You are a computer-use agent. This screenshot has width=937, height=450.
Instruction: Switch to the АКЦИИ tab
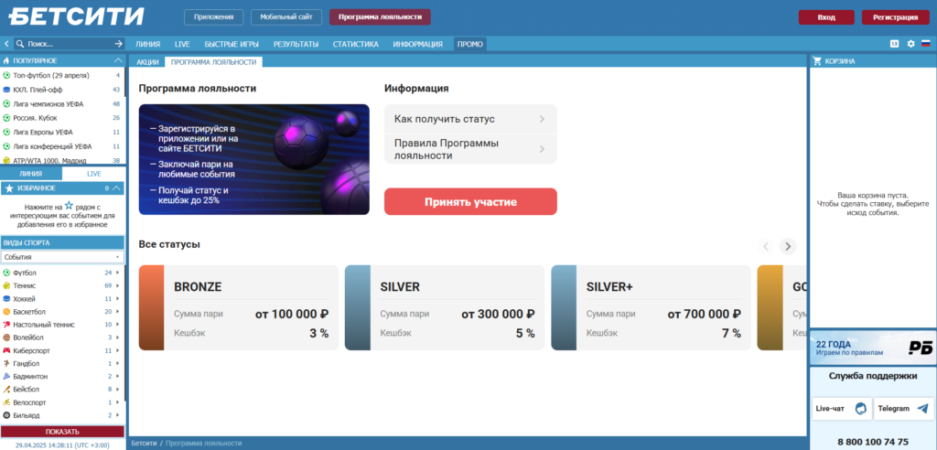pos(147,62)
